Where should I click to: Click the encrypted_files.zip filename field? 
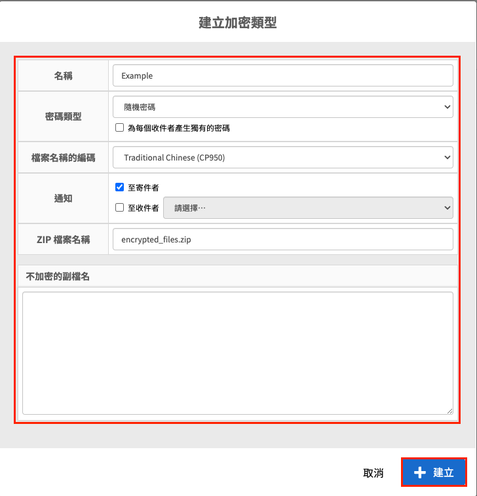point(282,239)
